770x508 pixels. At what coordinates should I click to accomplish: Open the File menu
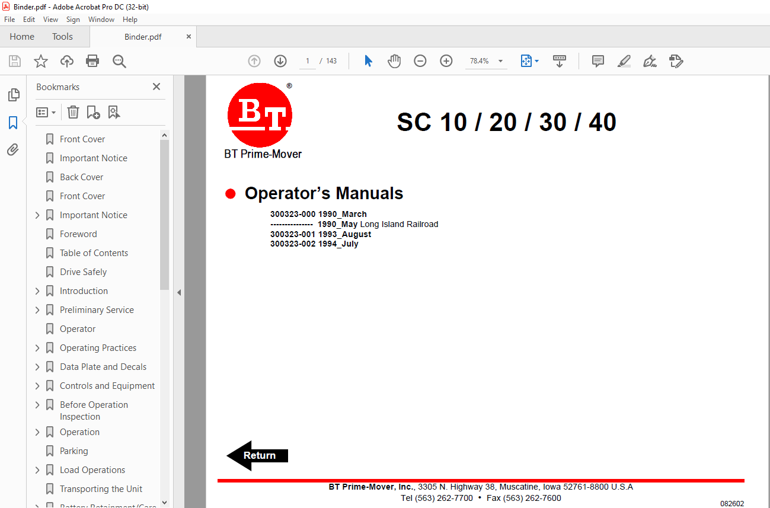9,20
